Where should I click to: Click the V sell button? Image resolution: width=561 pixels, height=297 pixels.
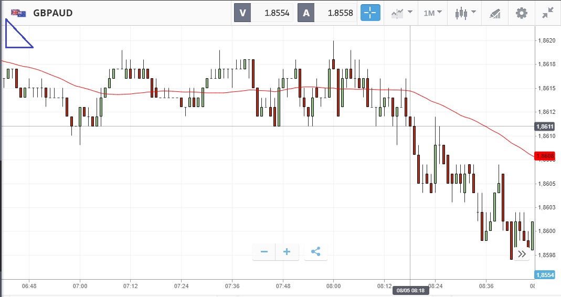coord(242,13)
